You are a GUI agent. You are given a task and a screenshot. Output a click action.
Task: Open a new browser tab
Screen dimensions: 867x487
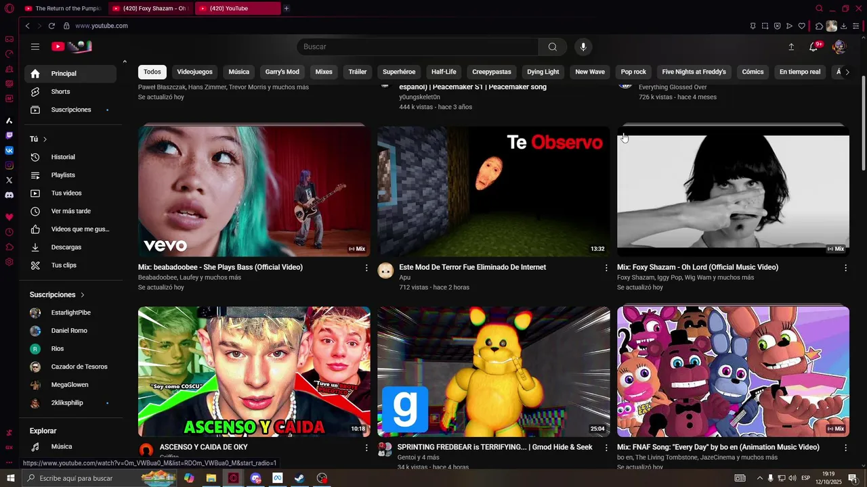point(287,8)
